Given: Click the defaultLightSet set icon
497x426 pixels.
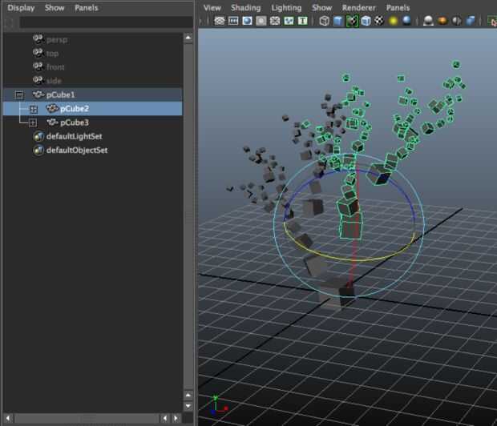Looking at the screenshot, I should [38, 136].
